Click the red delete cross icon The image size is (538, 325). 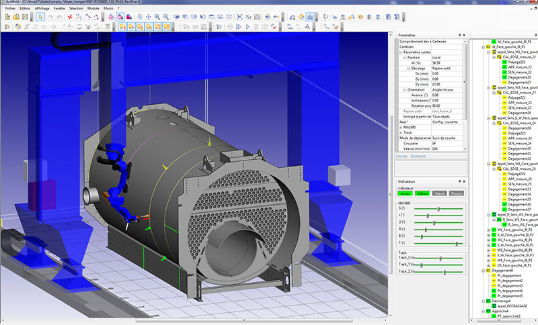pyautogui.click(x=69, y=15)
